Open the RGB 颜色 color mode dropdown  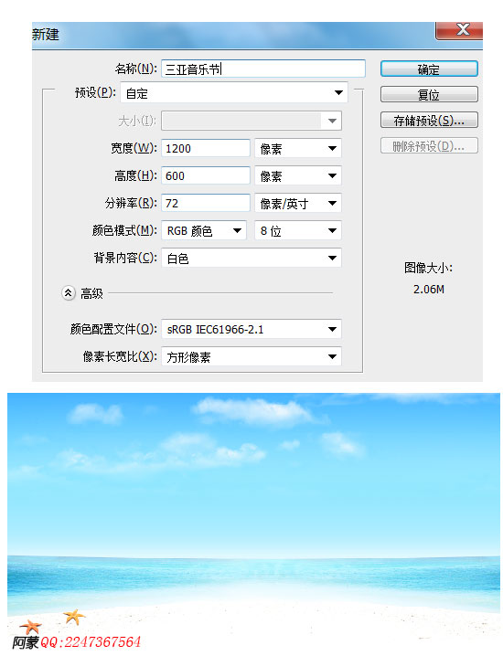(x=204, y=230)
